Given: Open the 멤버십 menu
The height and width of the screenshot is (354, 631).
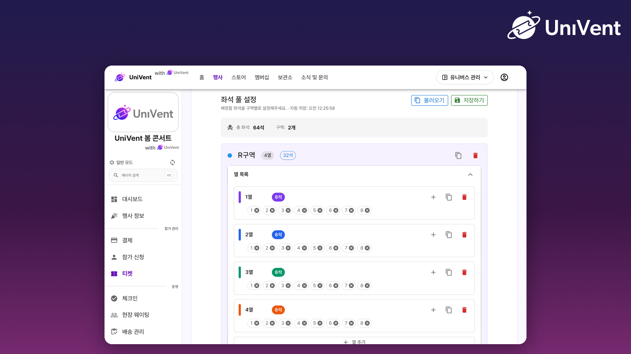Looking at the screenshot, I should coord(262,77).
